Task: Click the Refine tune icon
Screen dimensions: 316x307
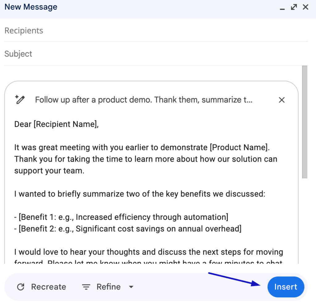Action: pos(86,287)
